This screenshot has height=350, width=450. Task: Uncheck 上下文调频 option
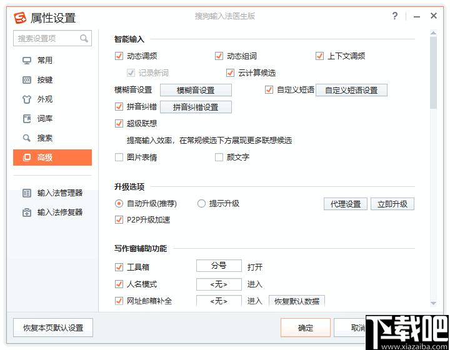tap(319, 56)
